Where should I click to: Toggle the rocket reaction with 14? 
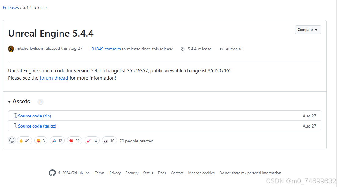(92, 141)
